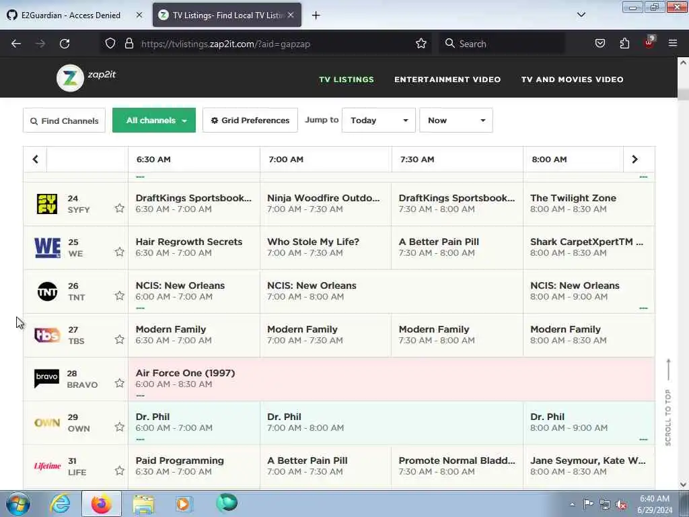This screenshot has height=517, width=689.
Task: Select TV AND MOVIES VIDEO nav item
Action: point(572,79)
